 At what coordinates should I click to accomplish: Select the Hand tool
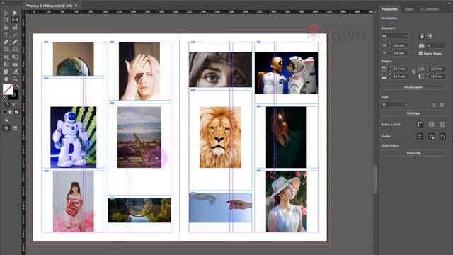6,79
